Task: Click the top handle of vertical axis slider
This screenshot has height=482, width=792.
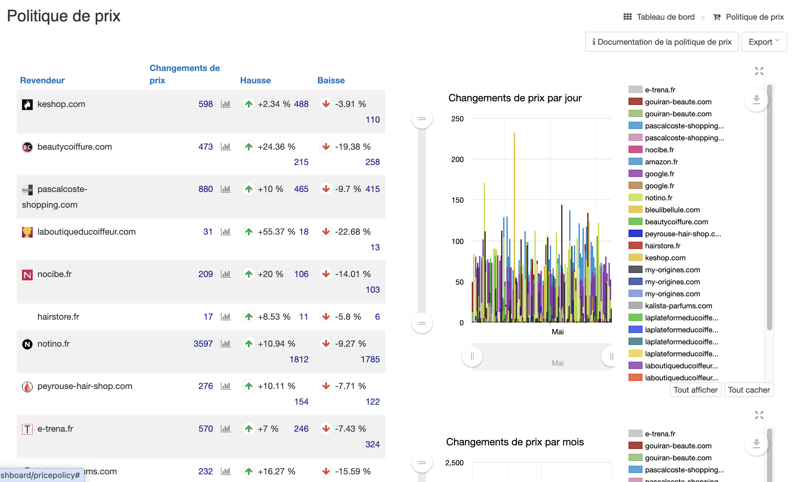Action: pos(422,119)
